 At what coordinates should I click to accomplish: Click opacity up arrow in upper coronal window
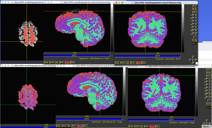(x=196, y=30)
